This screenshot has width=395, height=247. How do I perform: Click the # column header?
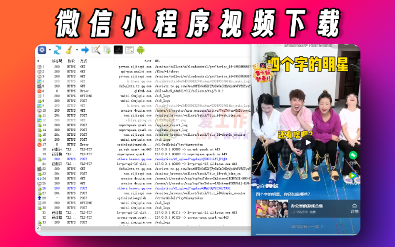click(39, 61)
